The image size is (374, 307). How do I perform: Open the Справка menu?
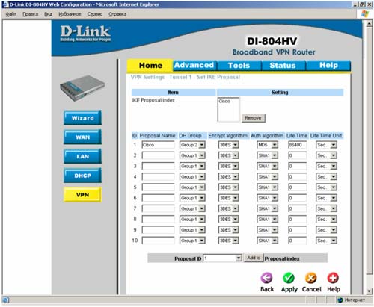pyautogui.click(x=117, y=14)
